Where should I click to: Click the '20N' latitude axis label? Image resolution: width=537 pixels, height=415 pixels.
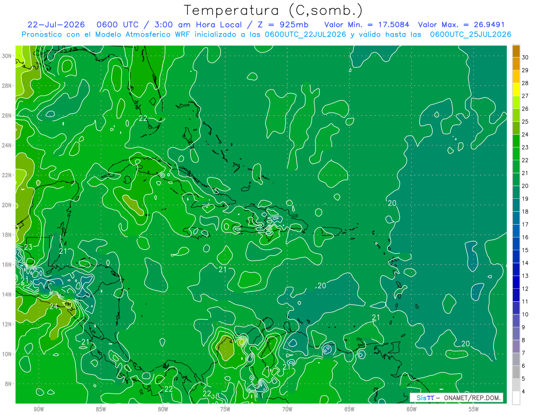point(6,205)
